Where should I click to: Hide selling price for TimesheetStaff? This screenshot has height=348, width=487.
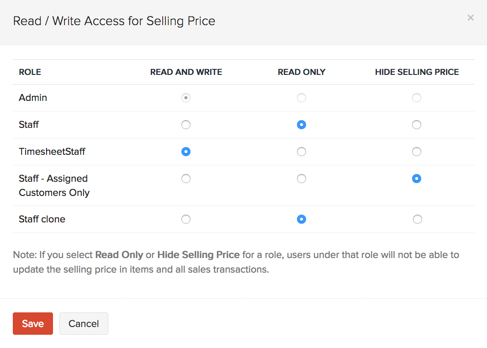(x=417, y=152)
